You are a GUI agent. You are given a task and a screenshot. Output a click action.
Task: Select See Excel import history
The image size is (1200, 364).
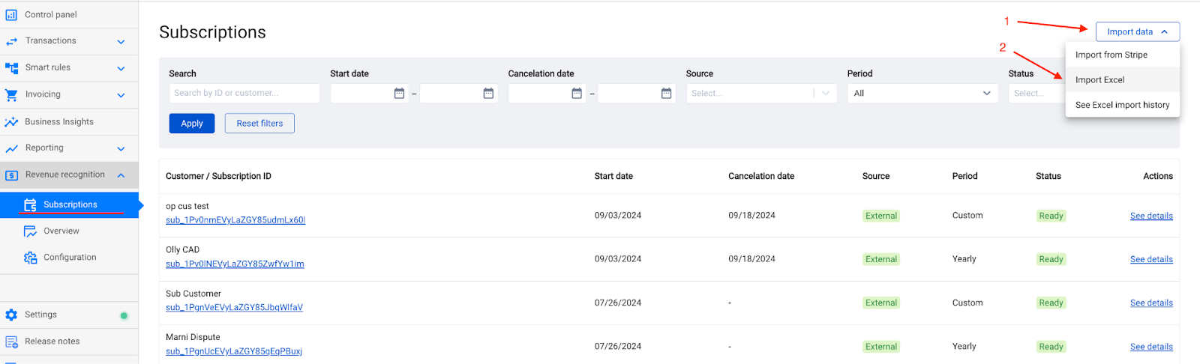(x=1122, y=105)
